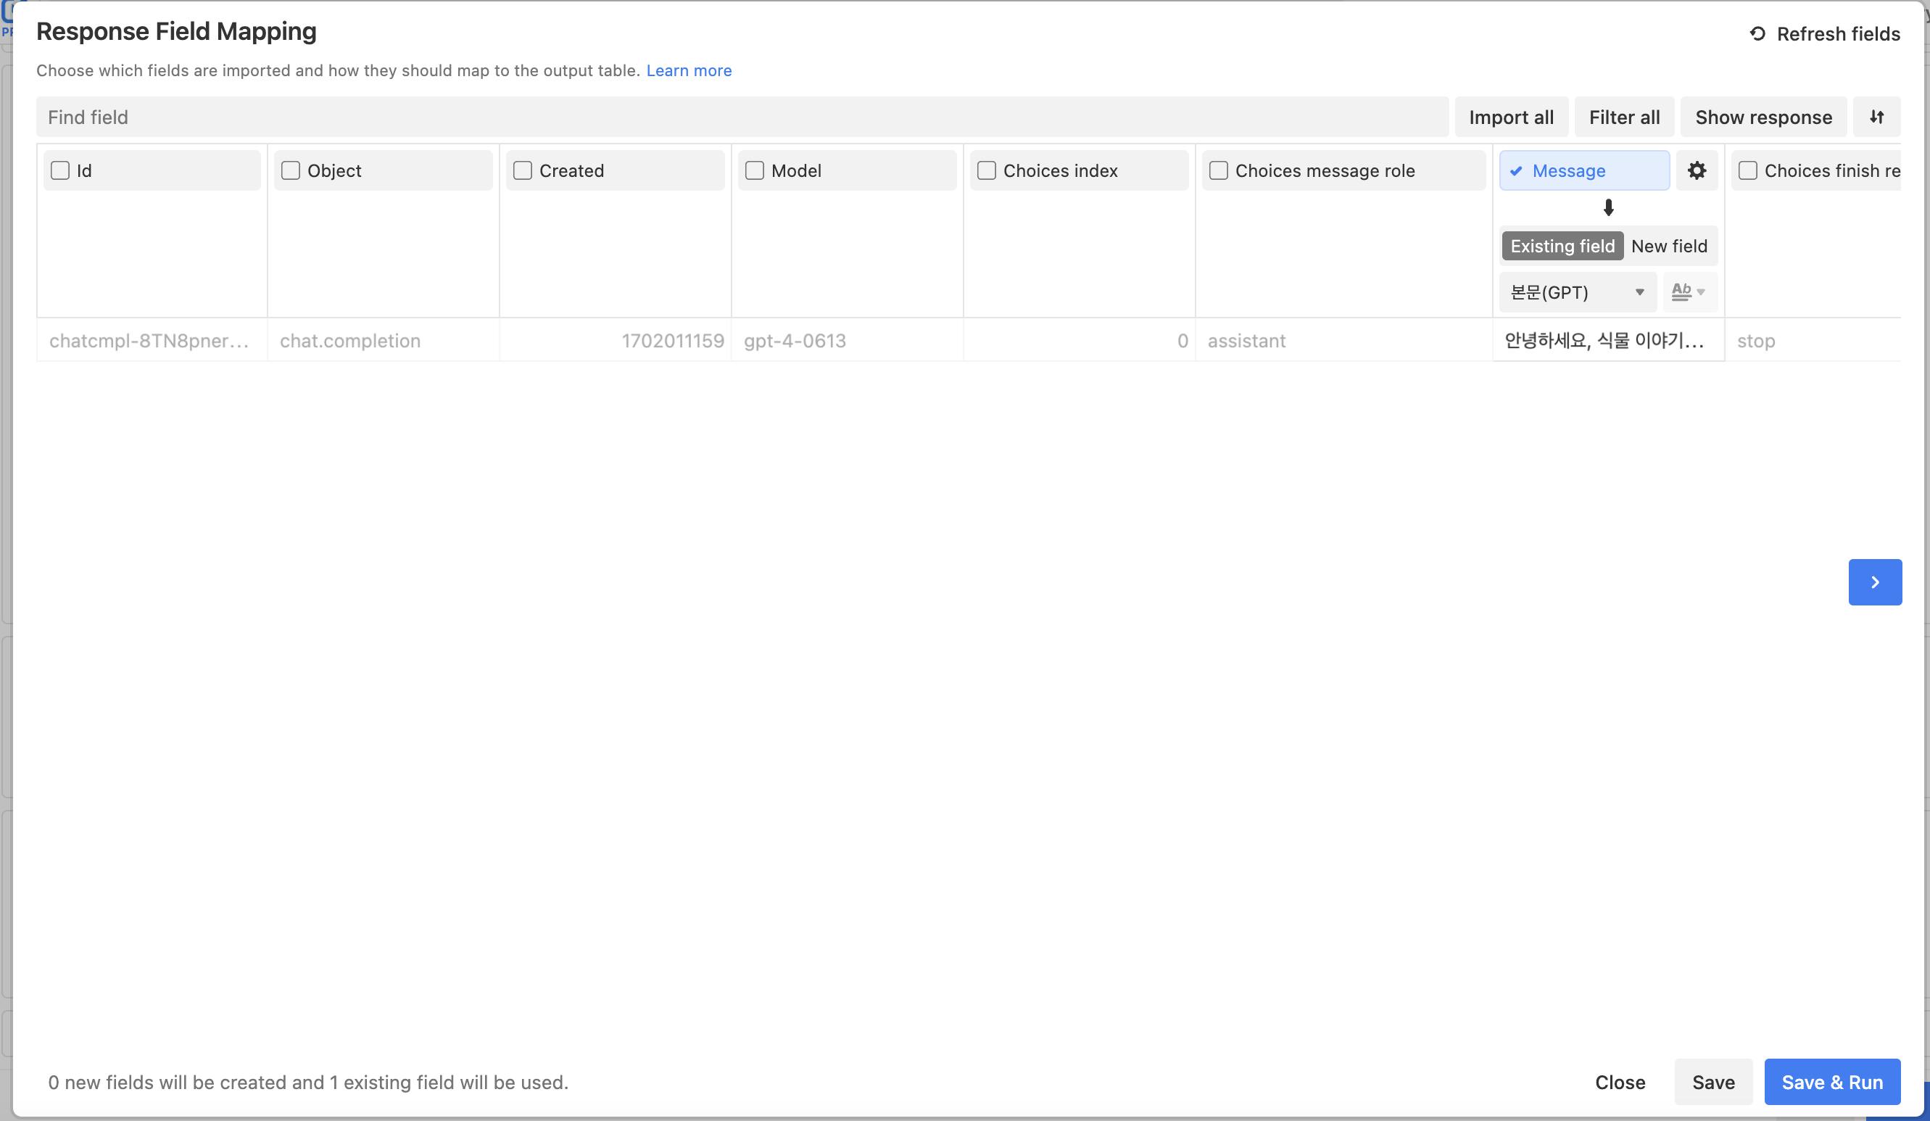The image size is (1930, 1121).
Task: Click the sort order arrows icon
Action: coord(1876,117)
